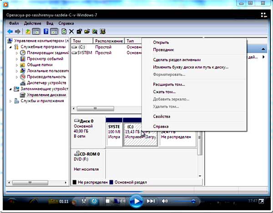
Task: Toggle shuffle in the media player
Action: [x=83, y=201]
